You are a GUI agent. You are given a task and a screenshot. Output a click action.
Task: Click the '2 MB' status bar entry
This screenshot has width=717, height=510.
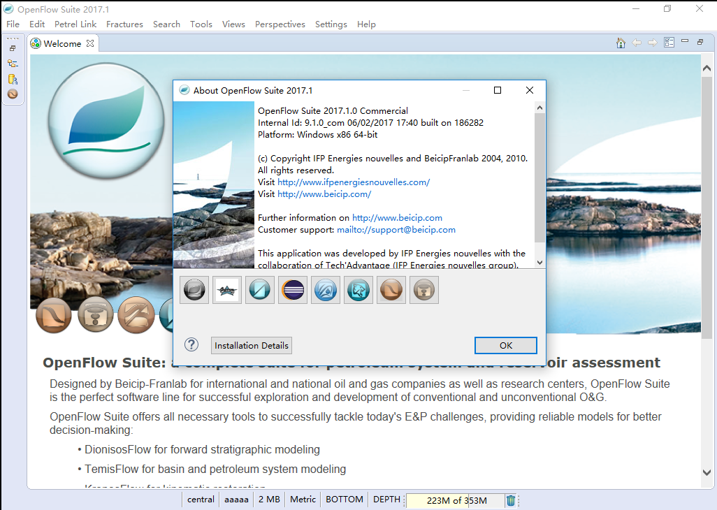pos(269,500)
